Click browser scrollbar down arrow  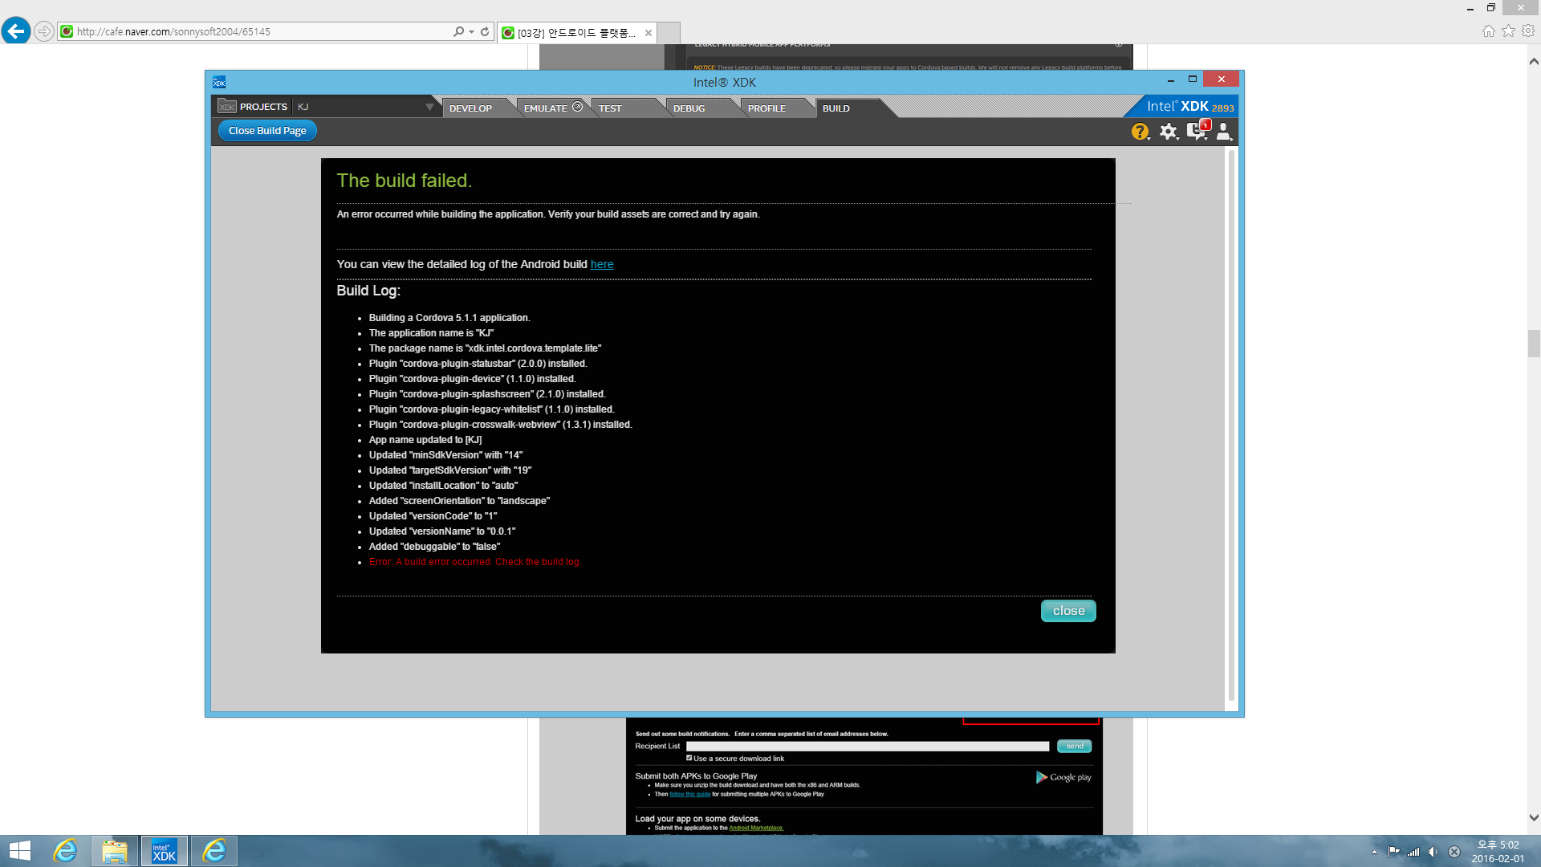click(1534, 818)
